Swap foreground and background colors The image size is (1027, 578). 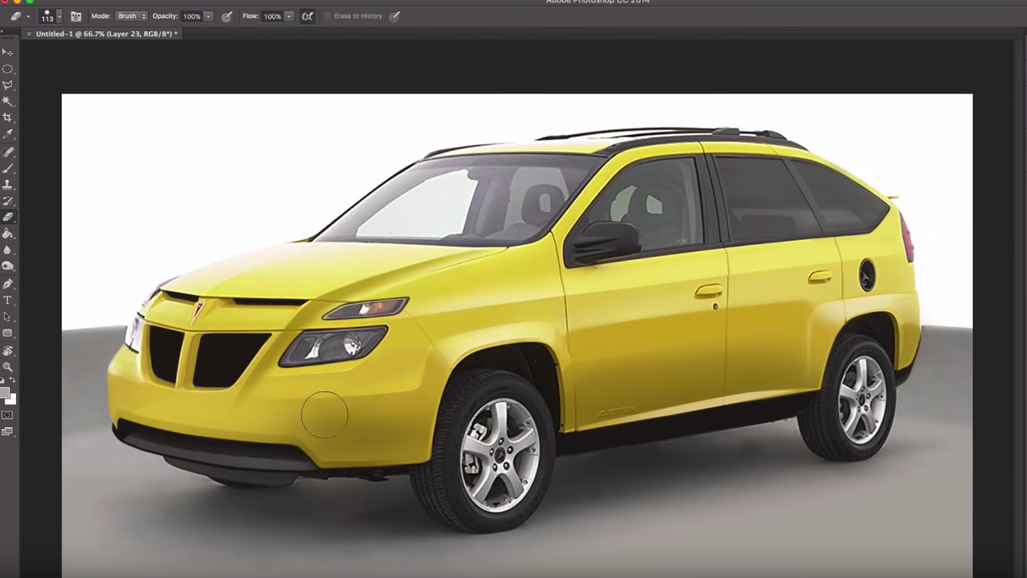[13, 380]
